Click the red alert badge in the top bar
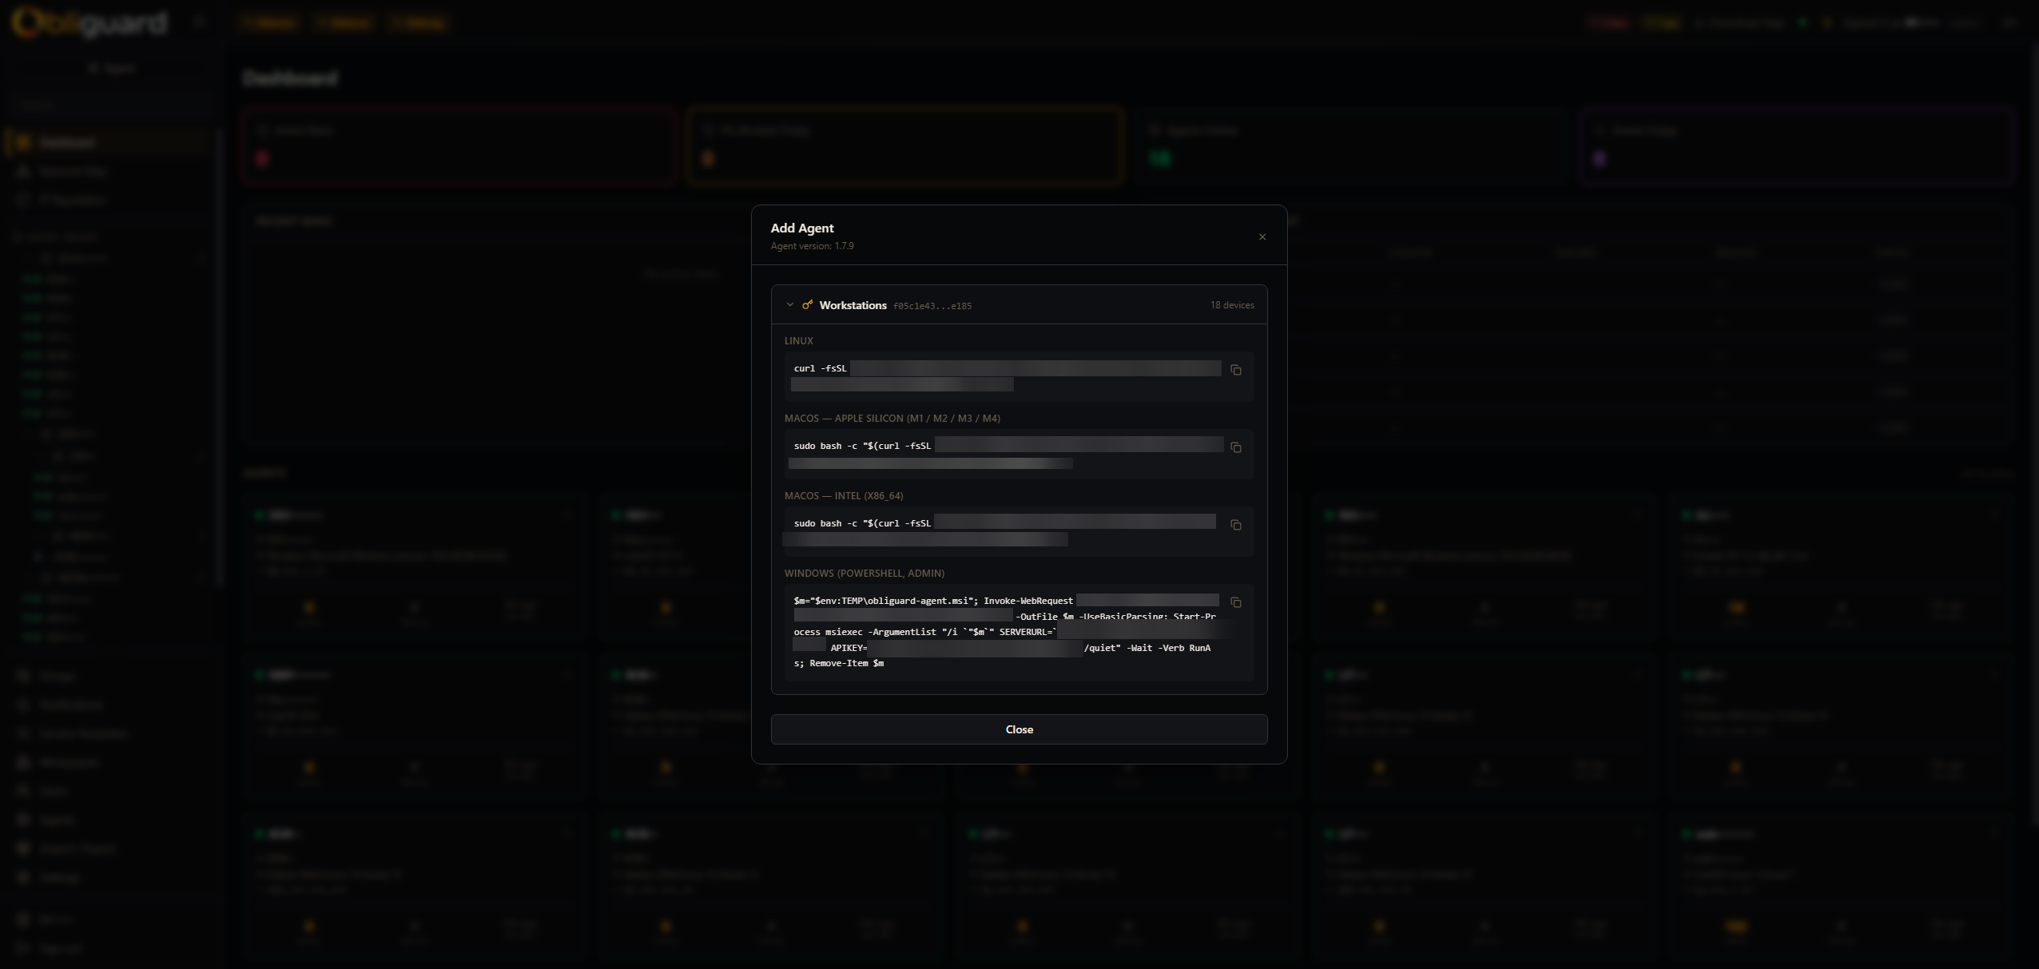Image resolution: width=2039 pixels, height=969 pixels. point(1608,22)
